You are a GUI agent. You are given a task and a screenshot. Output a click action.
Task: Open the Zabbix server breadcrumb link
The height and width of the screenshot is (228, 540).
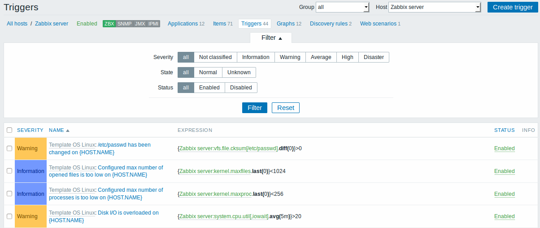tap(52, 24)
